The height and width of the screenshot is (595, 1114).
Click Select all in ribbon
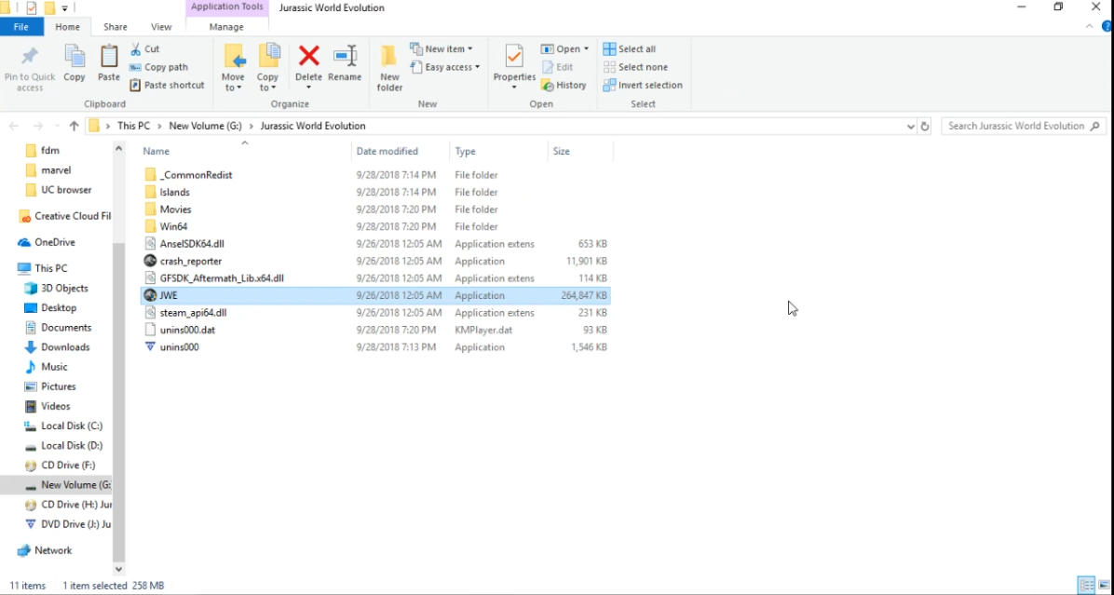pos(630,49)
